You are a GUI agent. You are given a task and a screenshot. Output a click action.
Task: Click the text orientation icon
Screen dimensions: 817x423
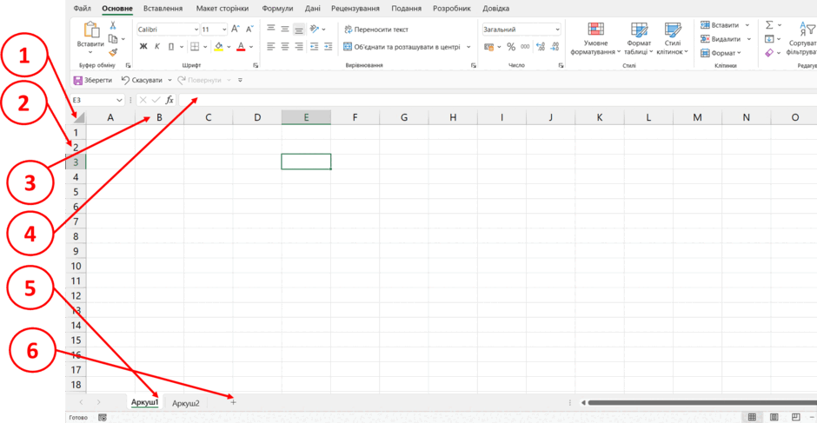[314, 30]
